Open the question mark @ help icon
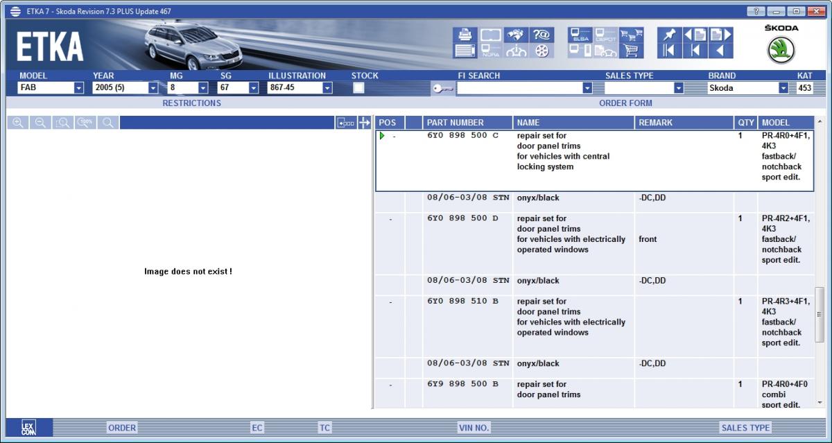832x443 pixels. (541, 35)
